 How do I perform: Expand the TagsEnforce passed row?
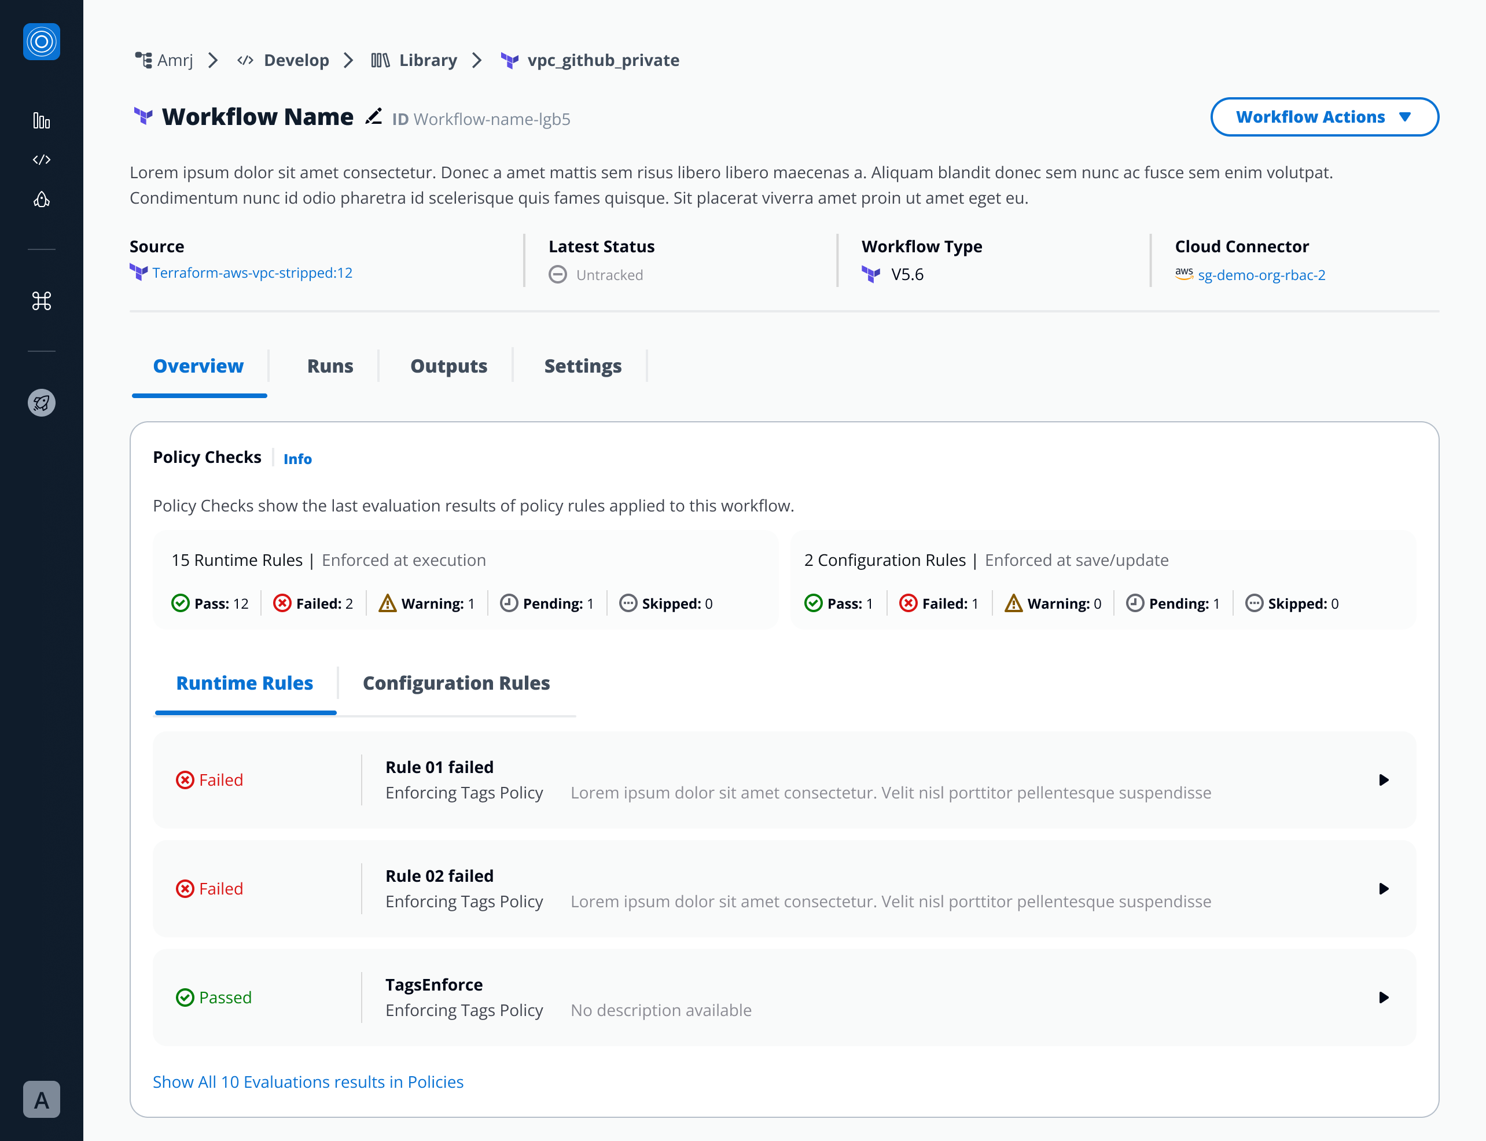(1383, 997)
